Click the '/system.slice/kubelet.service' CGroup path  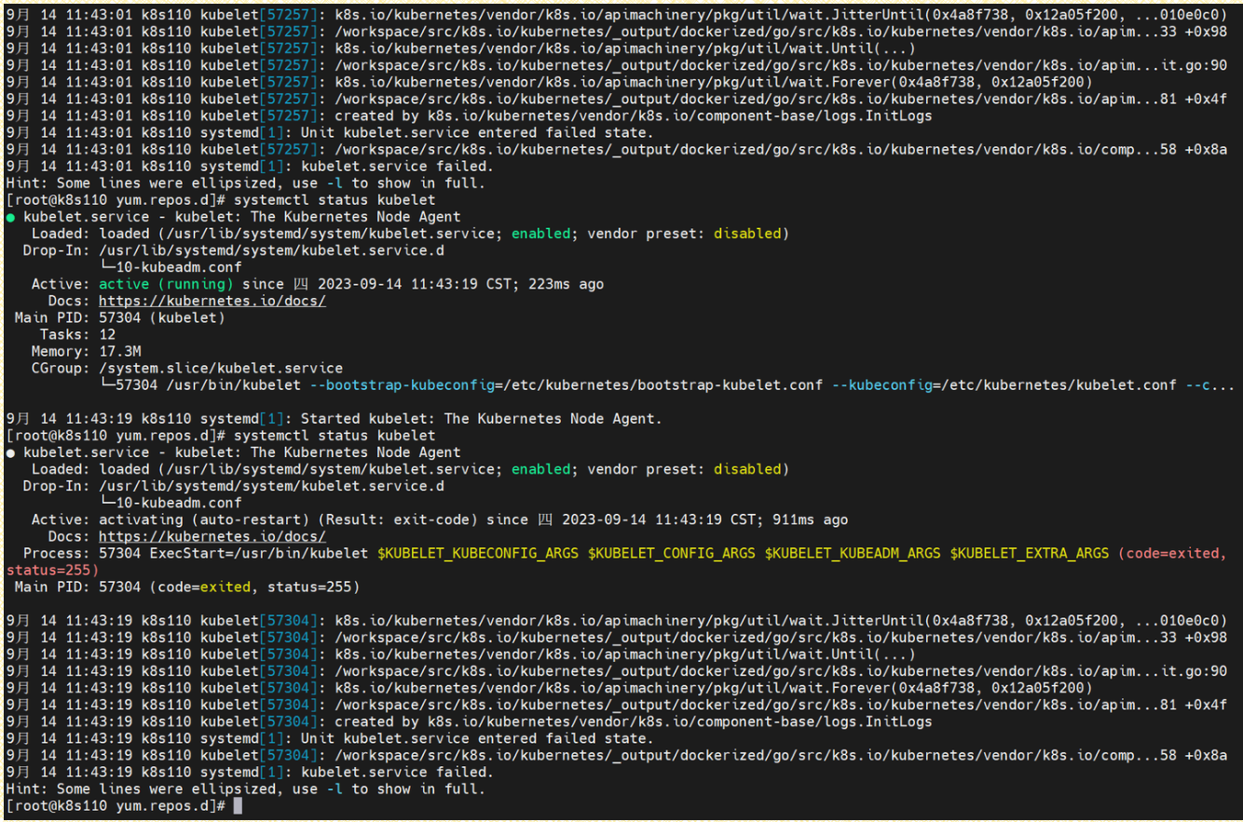221,368
